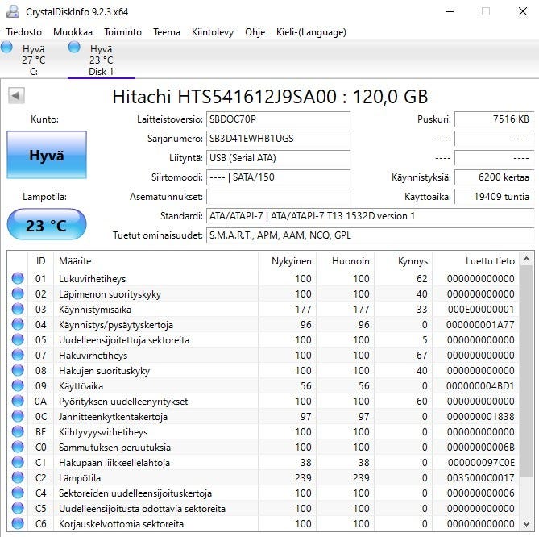This screenshot has width=539, height=537.
Task: Click the SMART list scrollbar thumb
Action: click(x=527, y=372)
